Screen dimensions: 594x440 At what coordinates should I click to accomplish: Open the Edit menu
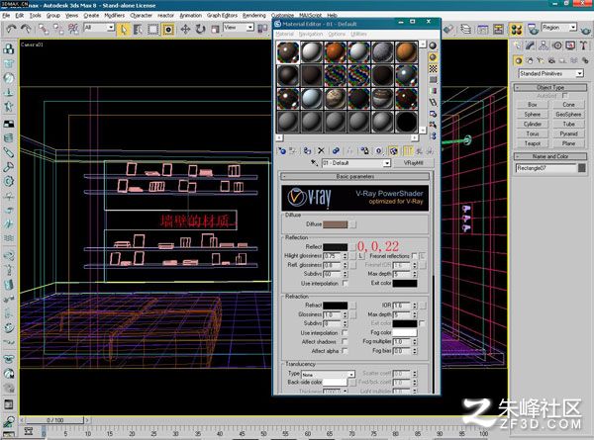coord(20,16)
